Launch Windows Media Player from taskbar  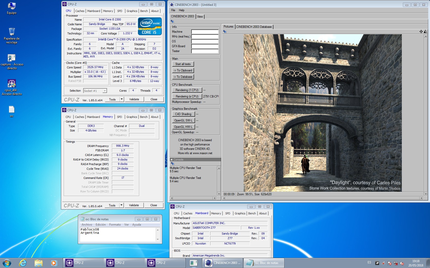coord(54,263)
